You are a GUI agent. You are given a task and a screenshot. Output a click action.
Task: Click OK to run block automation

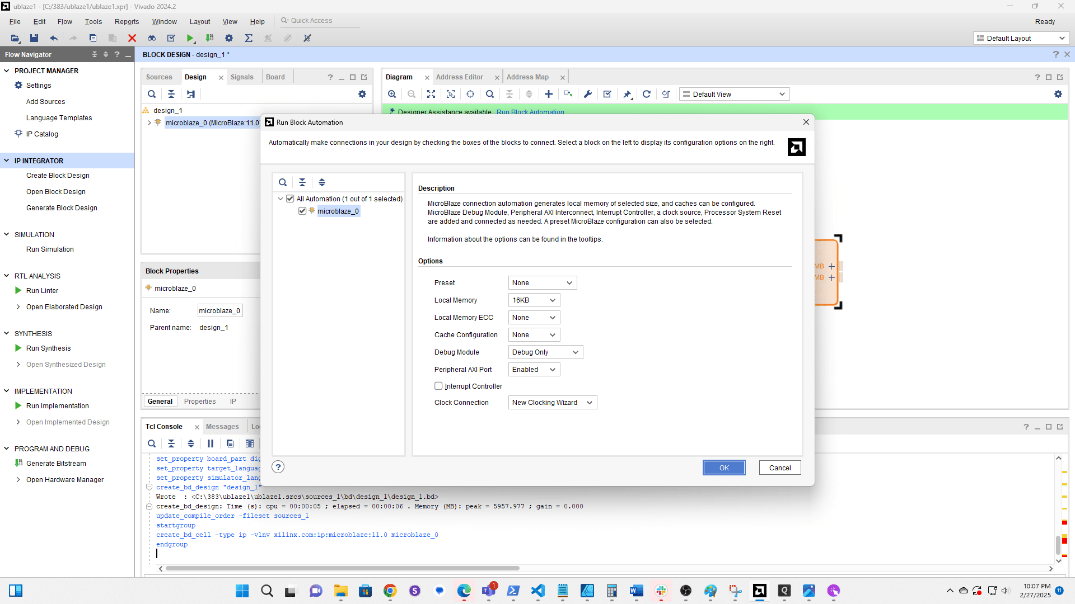[723, 468]
